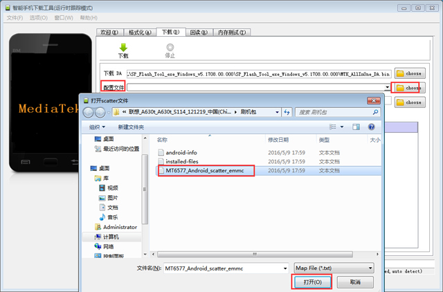Sort by 修改日期 column header

(278, 140)
